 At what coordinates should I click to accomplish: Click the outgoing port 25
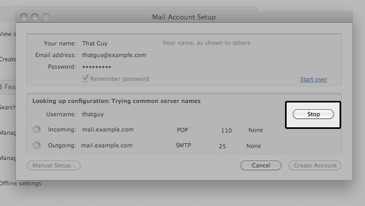click(222, 146)
